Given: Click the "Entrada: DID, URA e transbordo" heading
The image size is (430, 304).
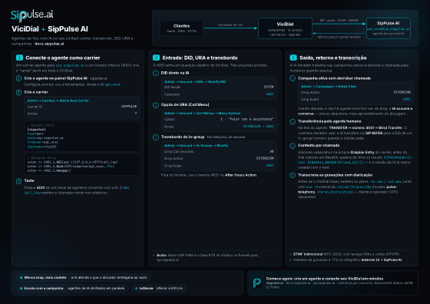Looking at the screenshot, I should point(200,58).
